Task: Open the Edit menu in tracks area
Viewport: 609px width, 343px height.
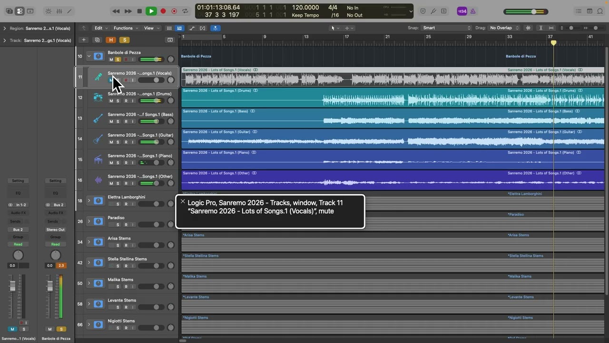Action: (101, 28)
